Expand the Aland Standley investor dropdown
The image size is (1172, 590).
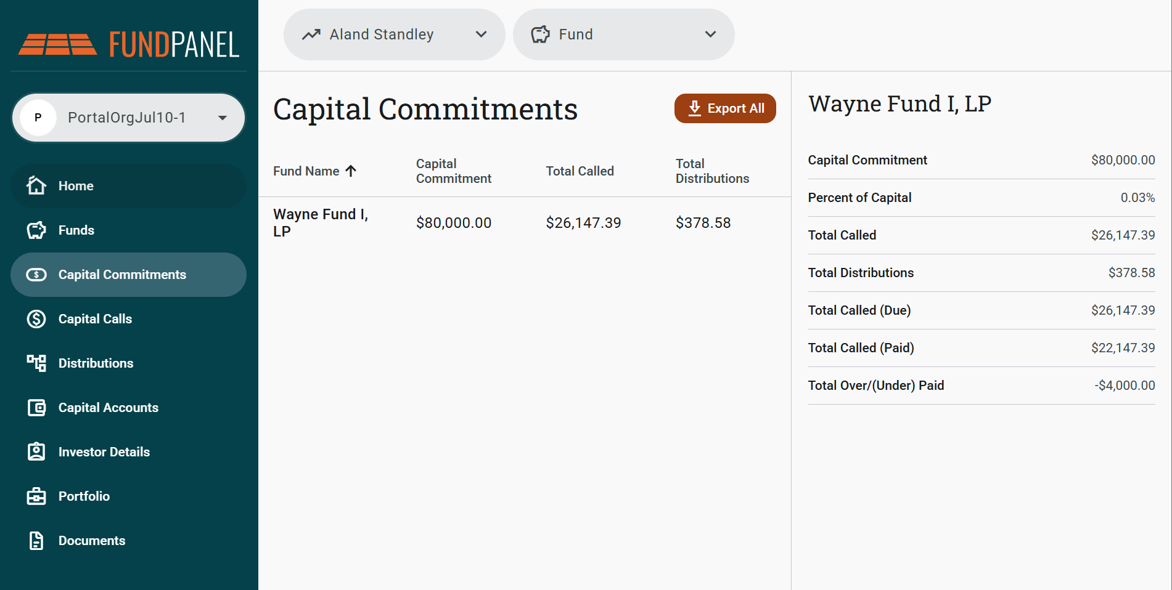coord(395,34)
